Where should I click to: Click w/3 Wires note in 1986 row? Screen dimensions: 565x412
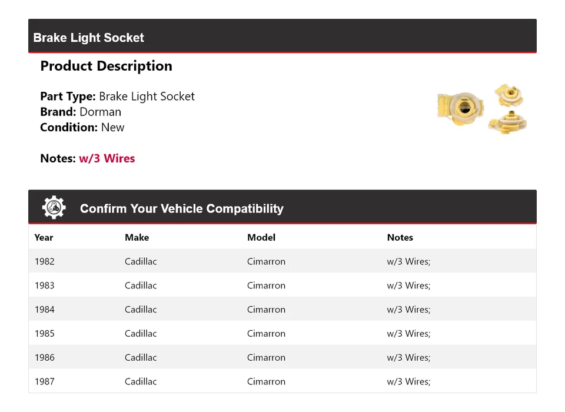pyautogui.click(x=408, y=358)
